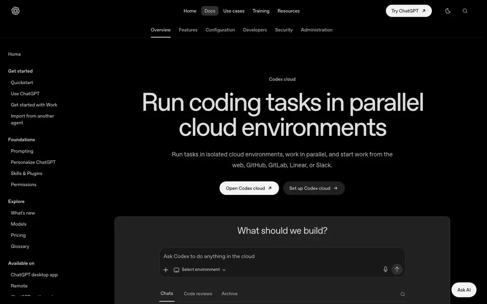
Task: Open Models sidebar link
Action: point(19,224)
